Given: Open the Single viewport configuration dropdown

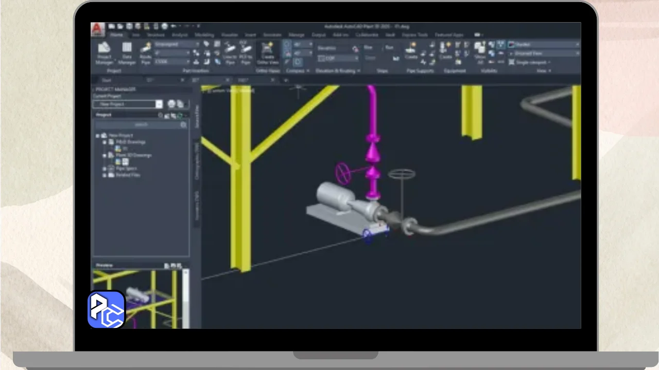Looking at the screenshot, I should [x=529, y=62].
